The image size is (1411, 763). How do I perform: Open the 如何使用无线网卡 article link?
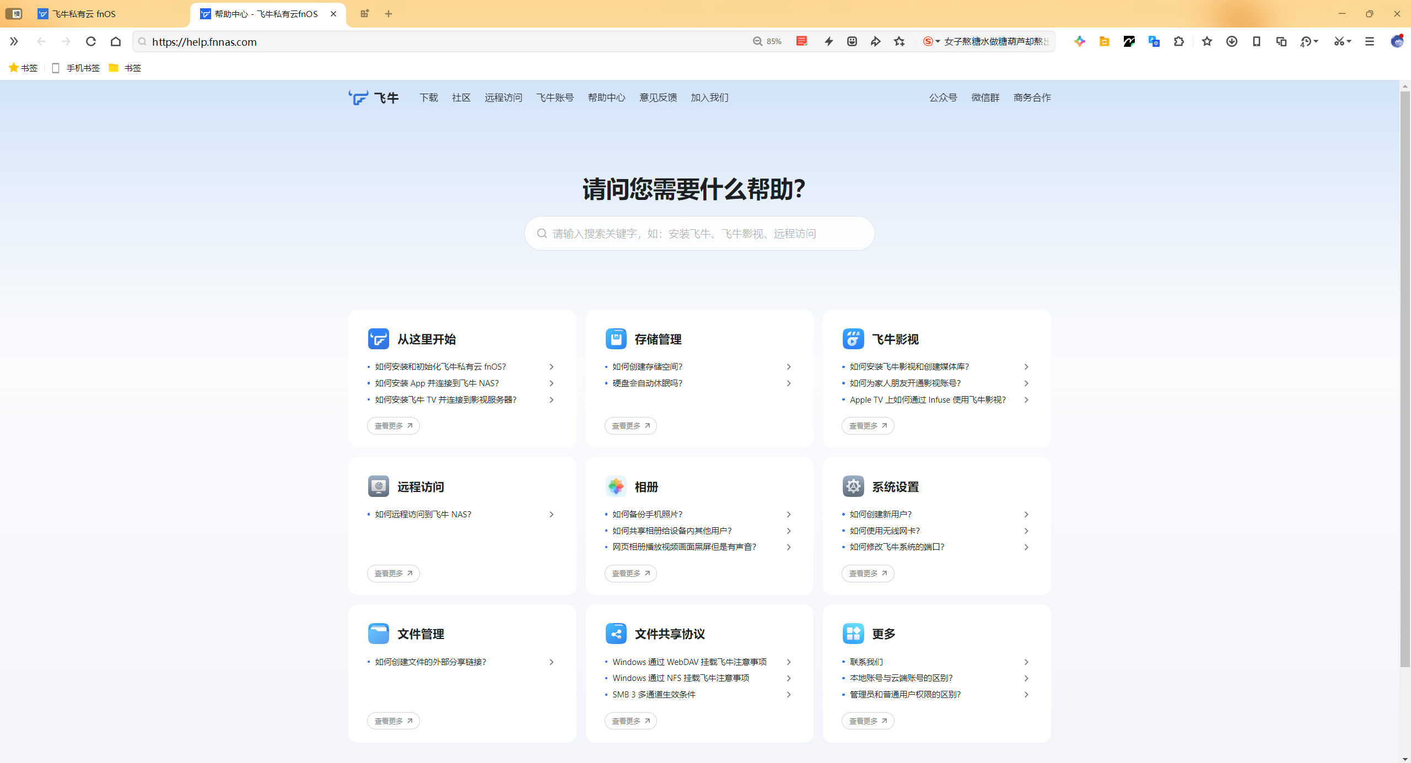[884, 531]
